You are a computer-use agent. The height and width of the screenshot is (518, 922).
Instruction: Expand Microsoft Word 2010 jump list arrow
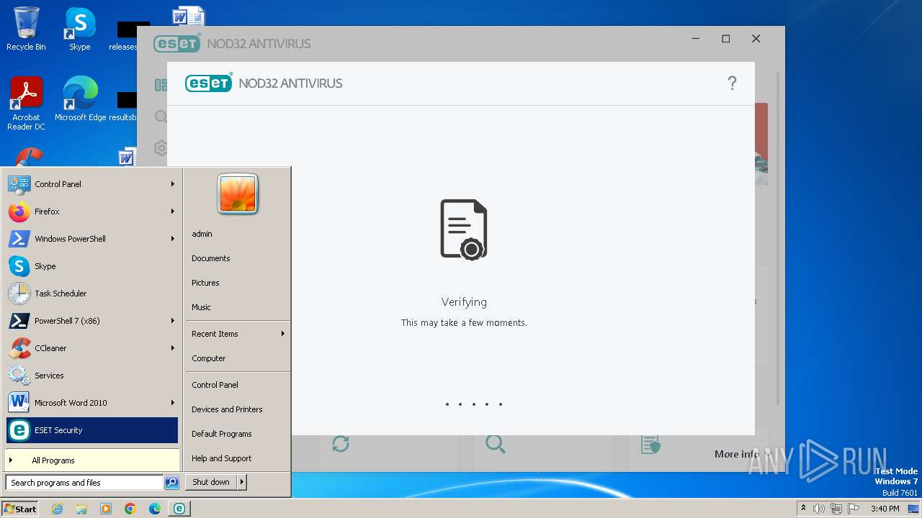tap(173, 403)
